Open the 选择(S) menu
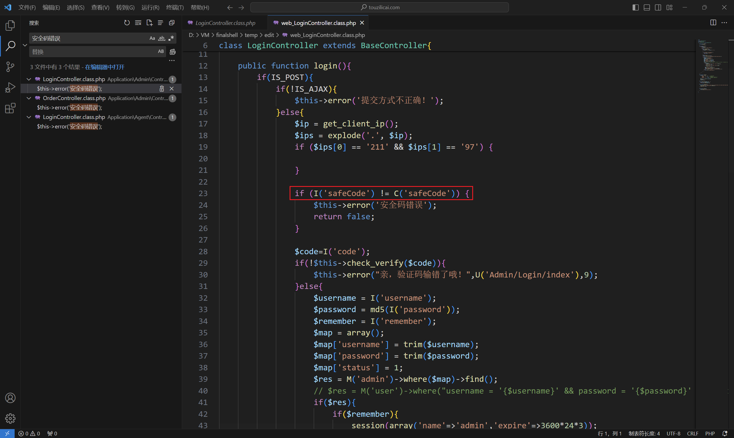Image resolution: width=734 pixels, height=438 pixels. [x=76, y=7]
